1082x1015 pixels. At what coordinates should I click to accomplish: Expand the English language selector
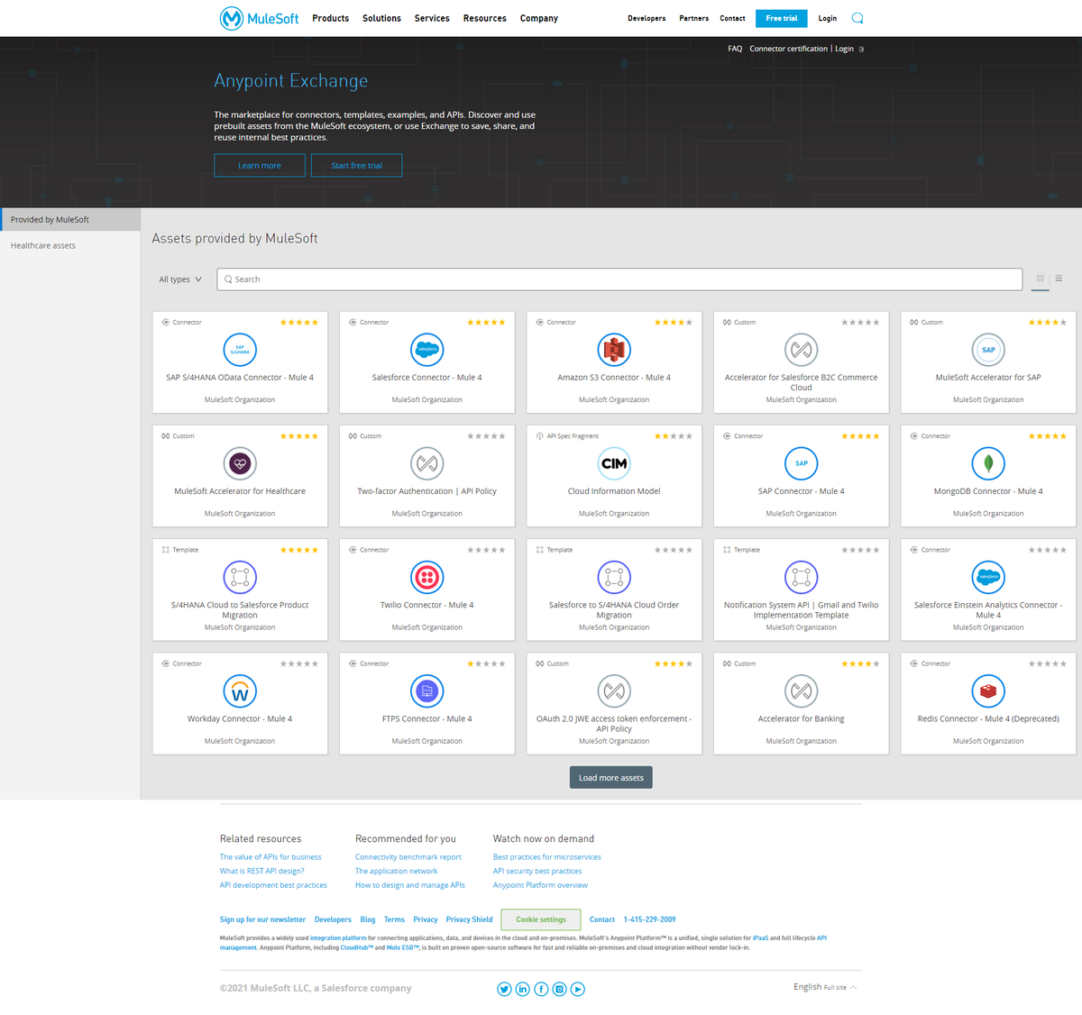(x=825, y=987)
